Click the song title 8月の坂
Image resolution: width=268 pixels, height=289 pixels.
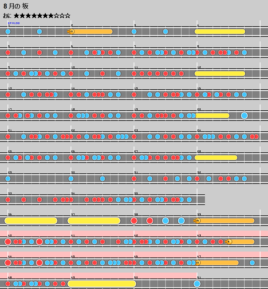16,6
